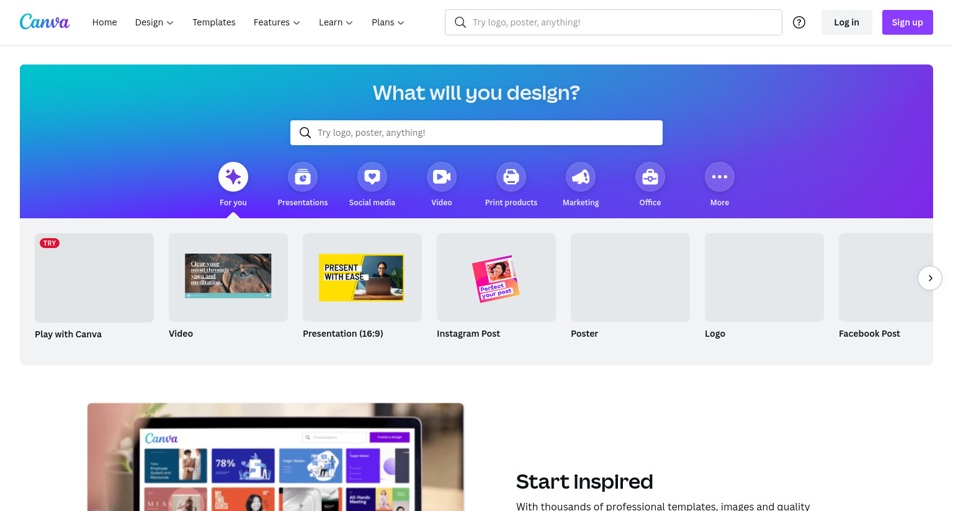Viewport: 953px width, 511px height.
Task: Click the What will you design? heading
Action: click(476, 93)
